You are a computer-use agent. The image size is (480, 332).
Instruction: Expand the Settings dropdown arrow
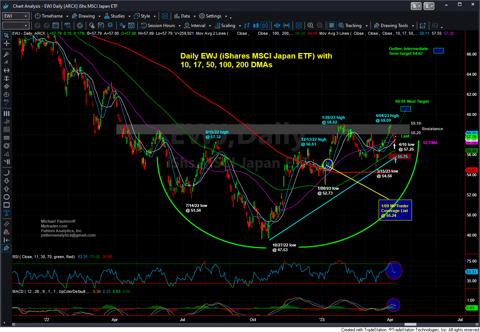[x=226, y=16]
